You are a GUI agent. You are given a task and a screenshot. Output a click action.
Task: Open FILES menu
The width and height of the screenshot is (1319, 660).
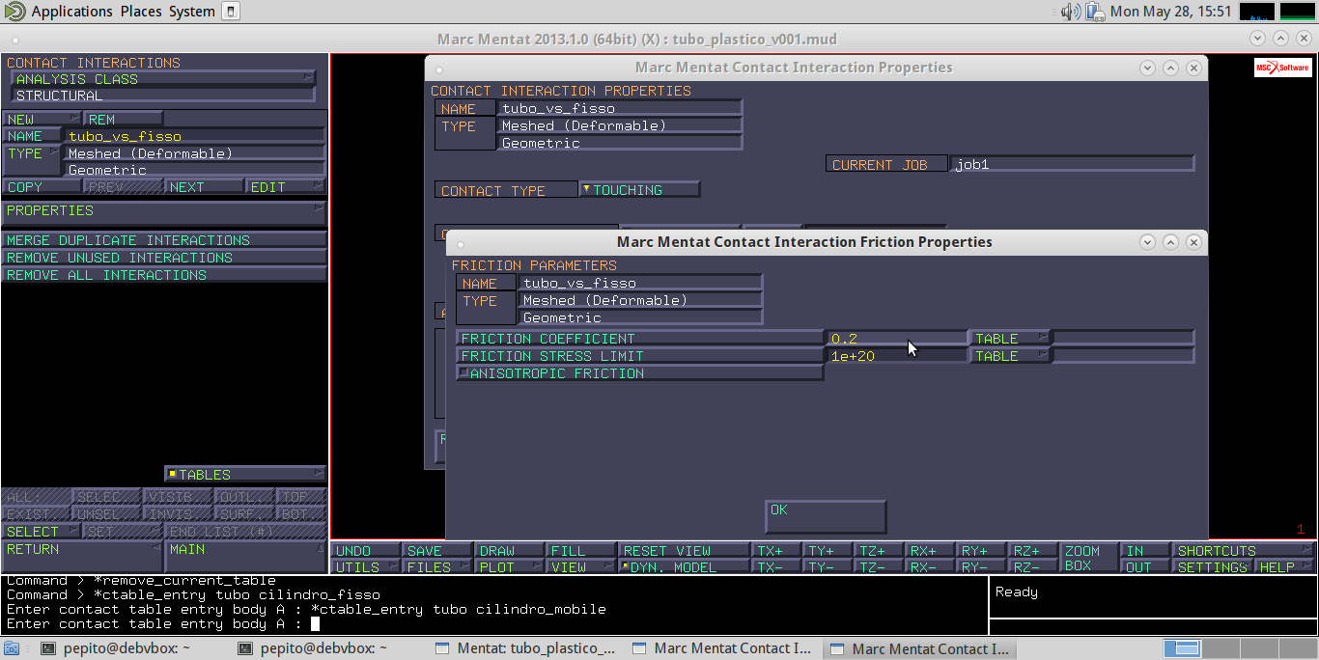click(x=437, y=567)
